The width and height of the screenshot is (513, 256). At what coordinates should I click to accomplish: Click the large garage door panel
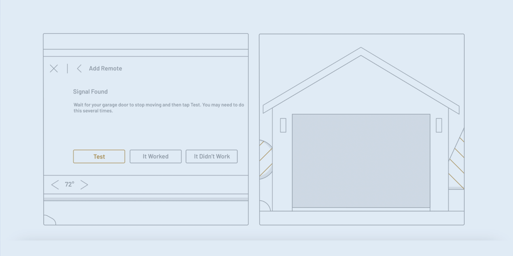point(361,161)
